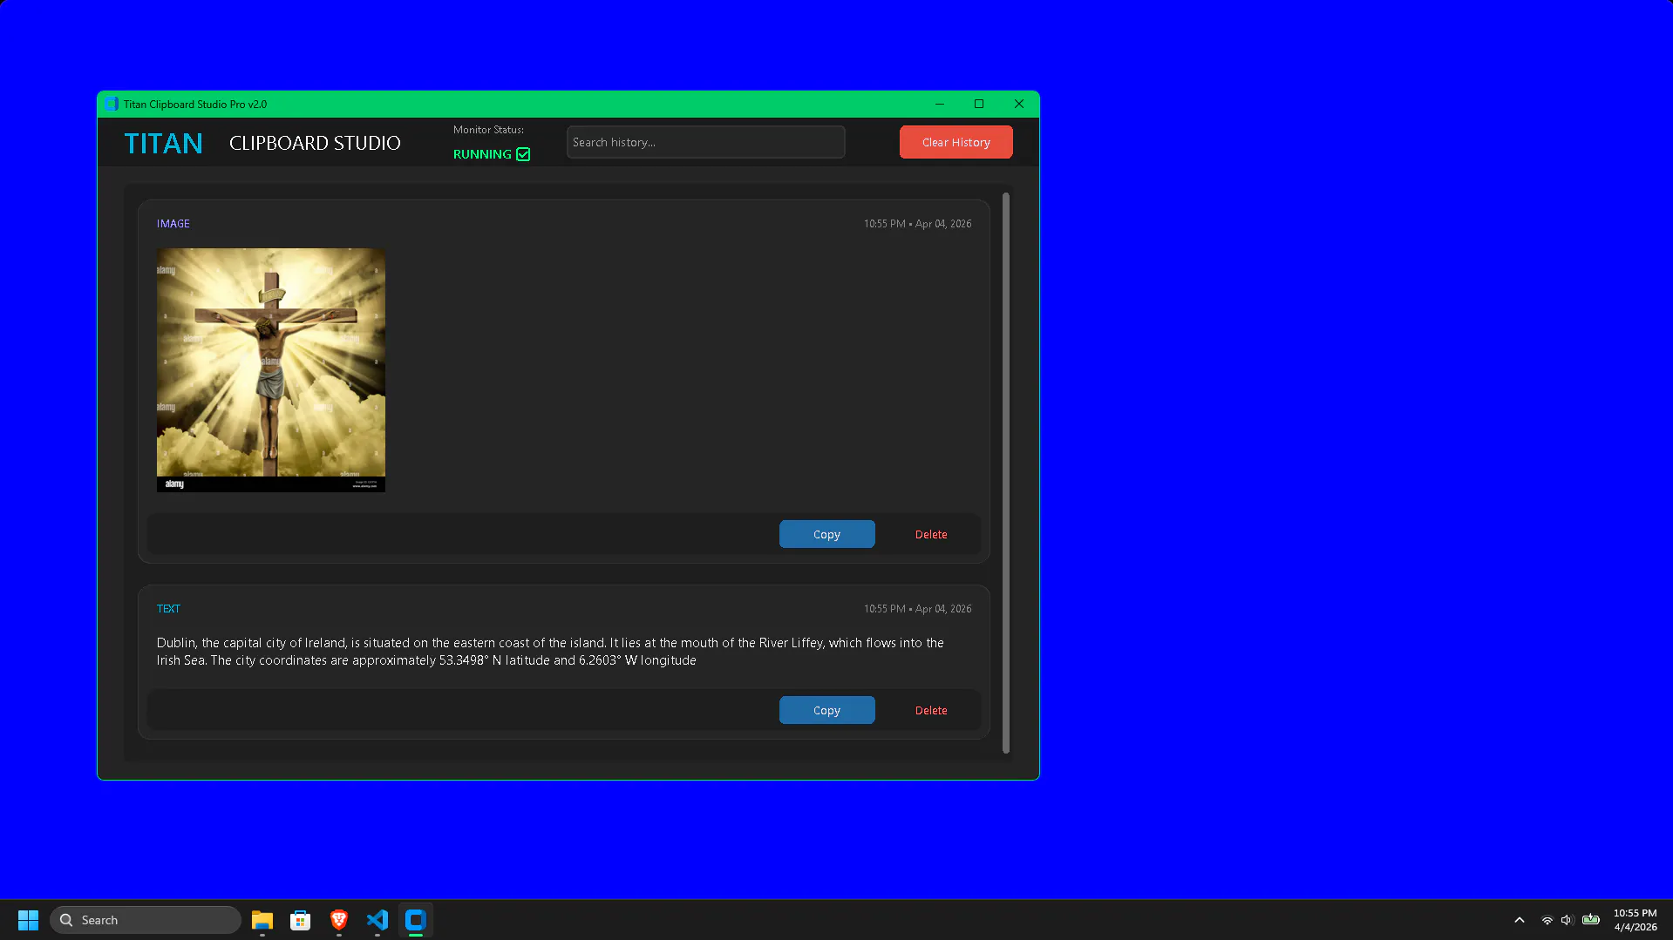Click the IMAGE entry type label
The height and width of the screenshot is (940, 1673).
(173, 224)
